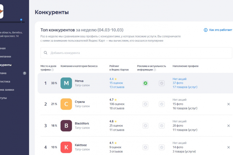The height and width of the screenshot is (155, 233).
Task: Click the '25 оценок' text
Action: (x=116, y=126)
